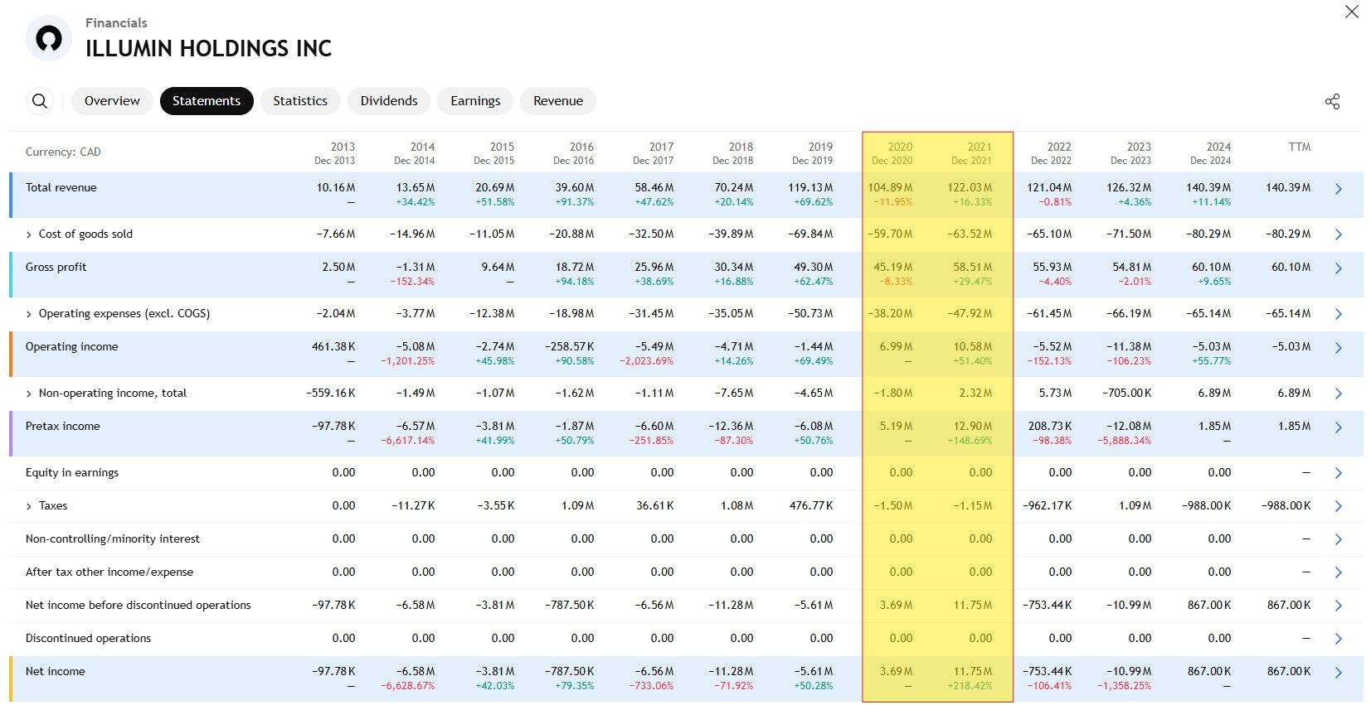Click the TTM column header

(1300, 147)
